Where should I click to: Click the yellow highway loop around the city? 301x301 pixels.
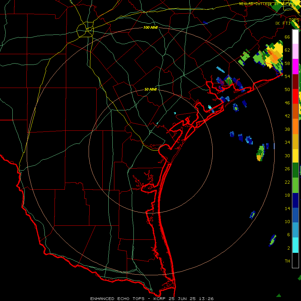pos(85,29)
